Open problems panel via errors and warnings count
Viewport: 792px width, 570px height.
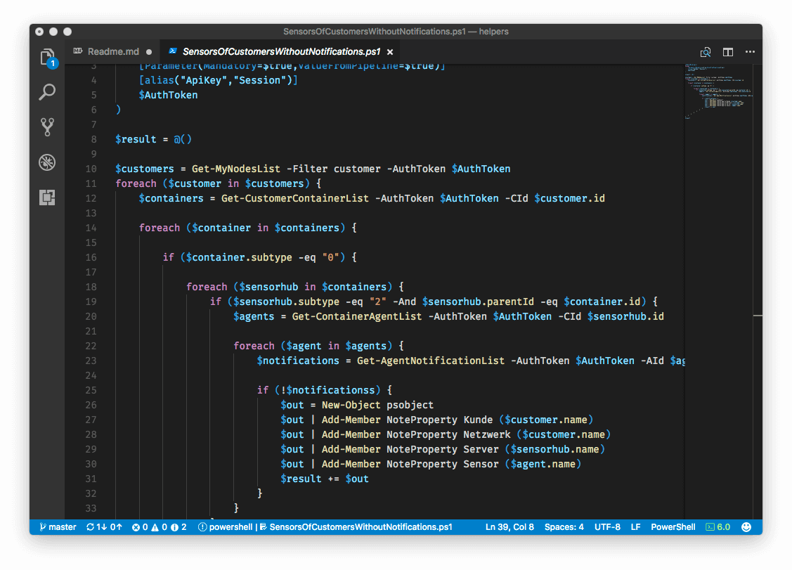click(159, 527)
